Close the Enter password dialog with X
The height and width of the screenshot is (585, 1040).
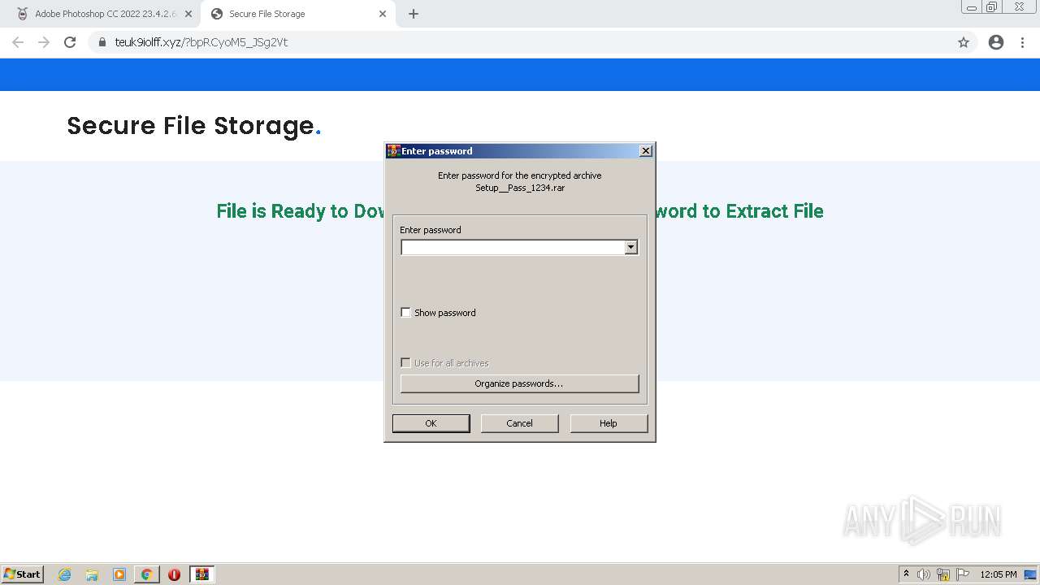646,151
